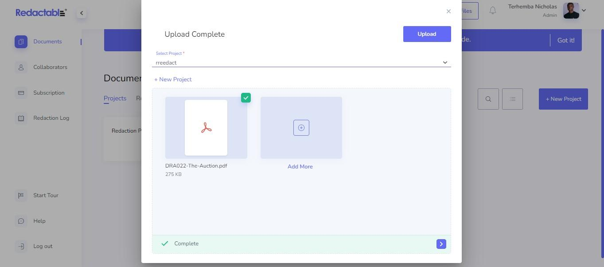This screenshot has height=267, width=604.
Task: Click the Subscription card icon
Action: click(21, 93)
